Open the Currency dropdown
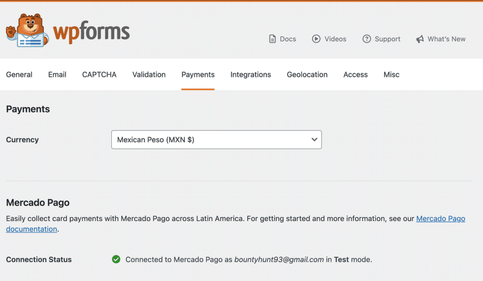Image resolution: width=483 pixels, height=281 pixels. 216,140
